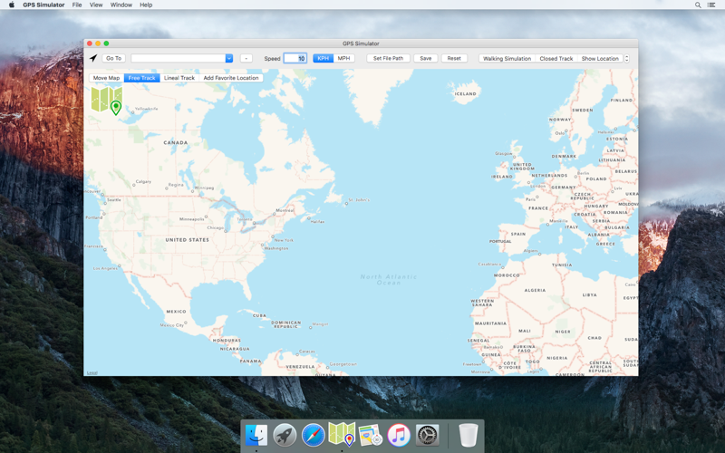Image resolution: width=725 pixels, height=453 pixels.
Task: Click the location arrow icon in toolbar
Action: pos(93,58)
